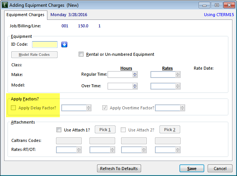Decrease Over Time hours with down arrow
This screenshot has height=176, width=237.
[x=135, y=87]
